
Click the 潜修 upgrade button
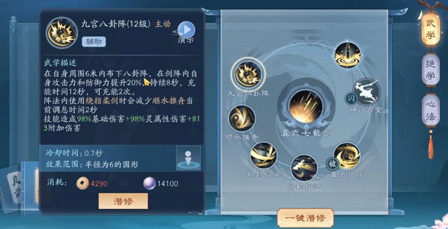123,201
